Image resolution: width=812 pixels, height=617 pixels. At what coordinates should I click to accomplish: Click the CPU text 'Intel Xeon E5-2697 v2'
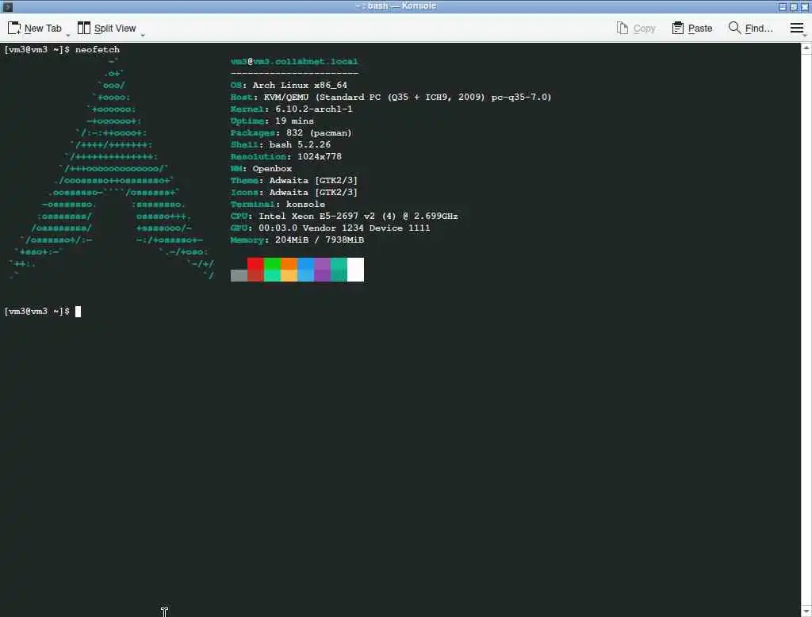coord(316,216)
